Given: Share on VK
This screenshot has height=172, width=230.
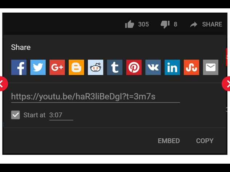Looking at the screenshot, I should pyautogui.click(x=153, y=67).
